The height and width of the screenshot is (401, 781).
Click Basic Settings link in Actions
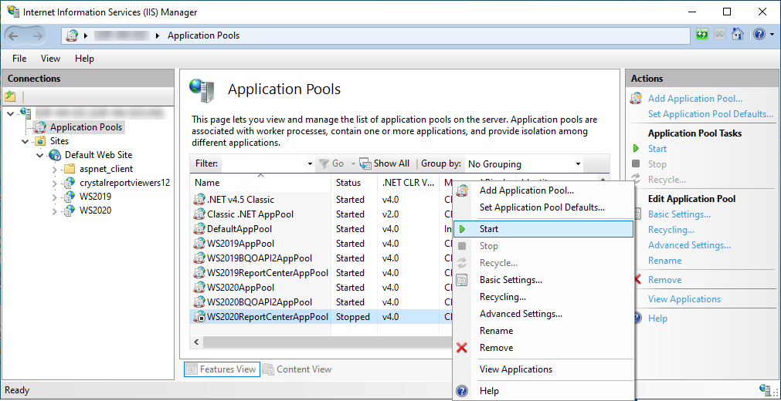click(x=679, y=214)
